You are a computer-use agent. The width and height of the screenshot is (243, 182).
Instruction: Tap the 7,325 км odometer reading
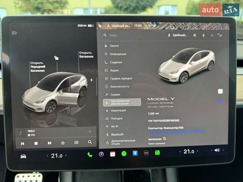(x=153, y=113)
